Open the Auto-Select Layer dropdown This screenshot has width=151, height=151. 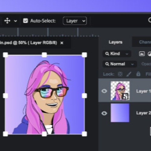point(75,21)
